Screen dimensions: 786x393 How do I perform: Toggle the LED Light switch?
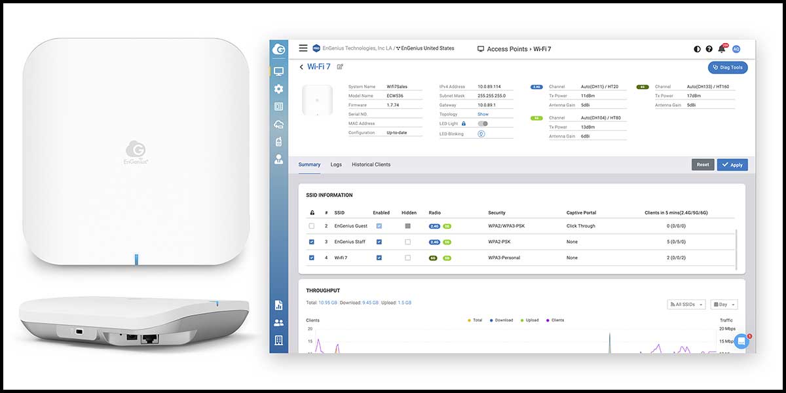click(483, 123)
